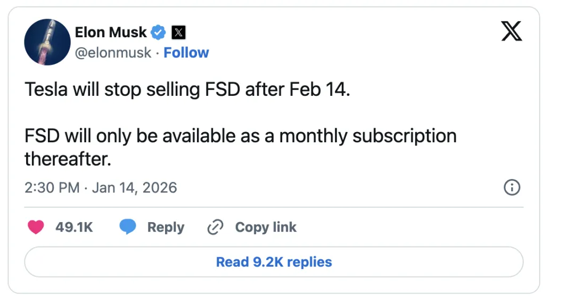Click the Elon Musk display name
This screenshot has height=302, width=575.
click(111, 32)
